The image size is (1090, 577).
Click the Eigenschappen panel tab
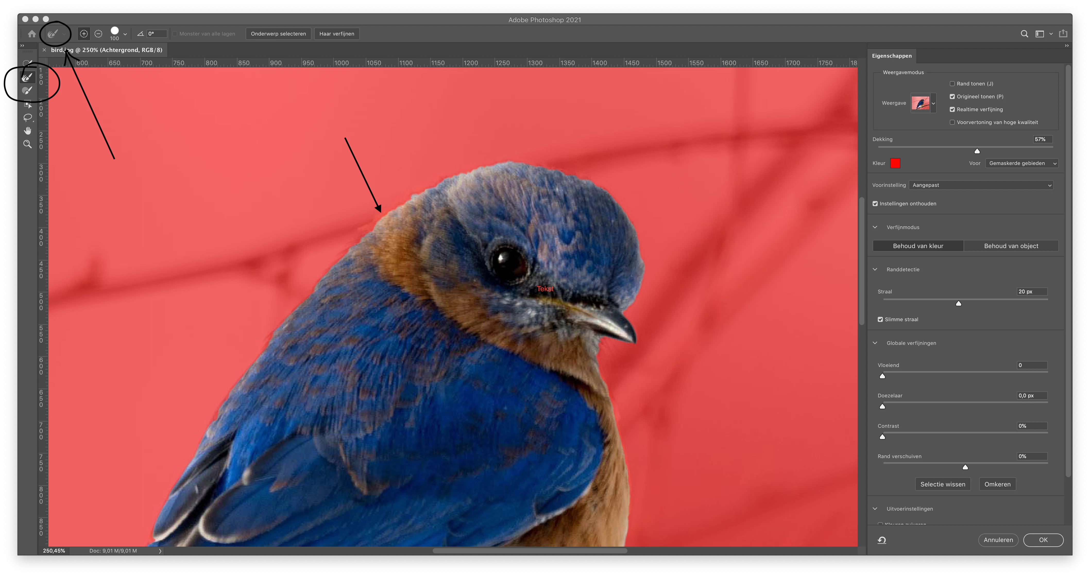pyautogui.click(x=892, y=56)
